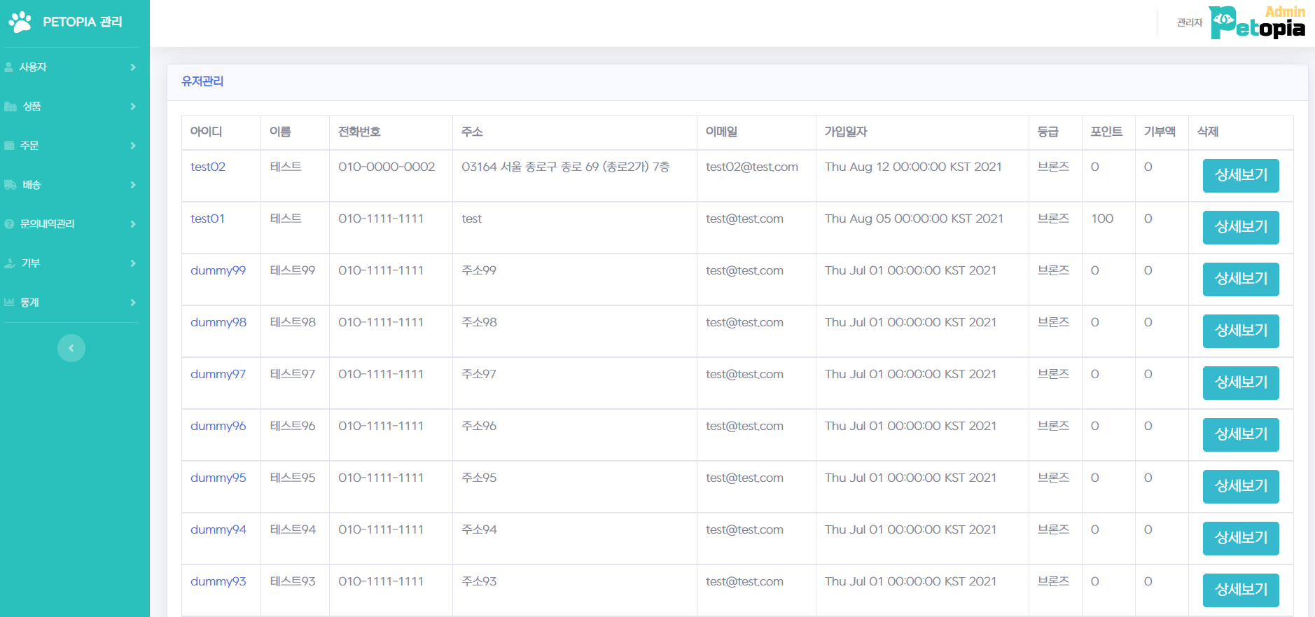This screenshot has height=617, width=1315.
Task: Expand the 사용자 menu chevron
Action: (133, 67)
